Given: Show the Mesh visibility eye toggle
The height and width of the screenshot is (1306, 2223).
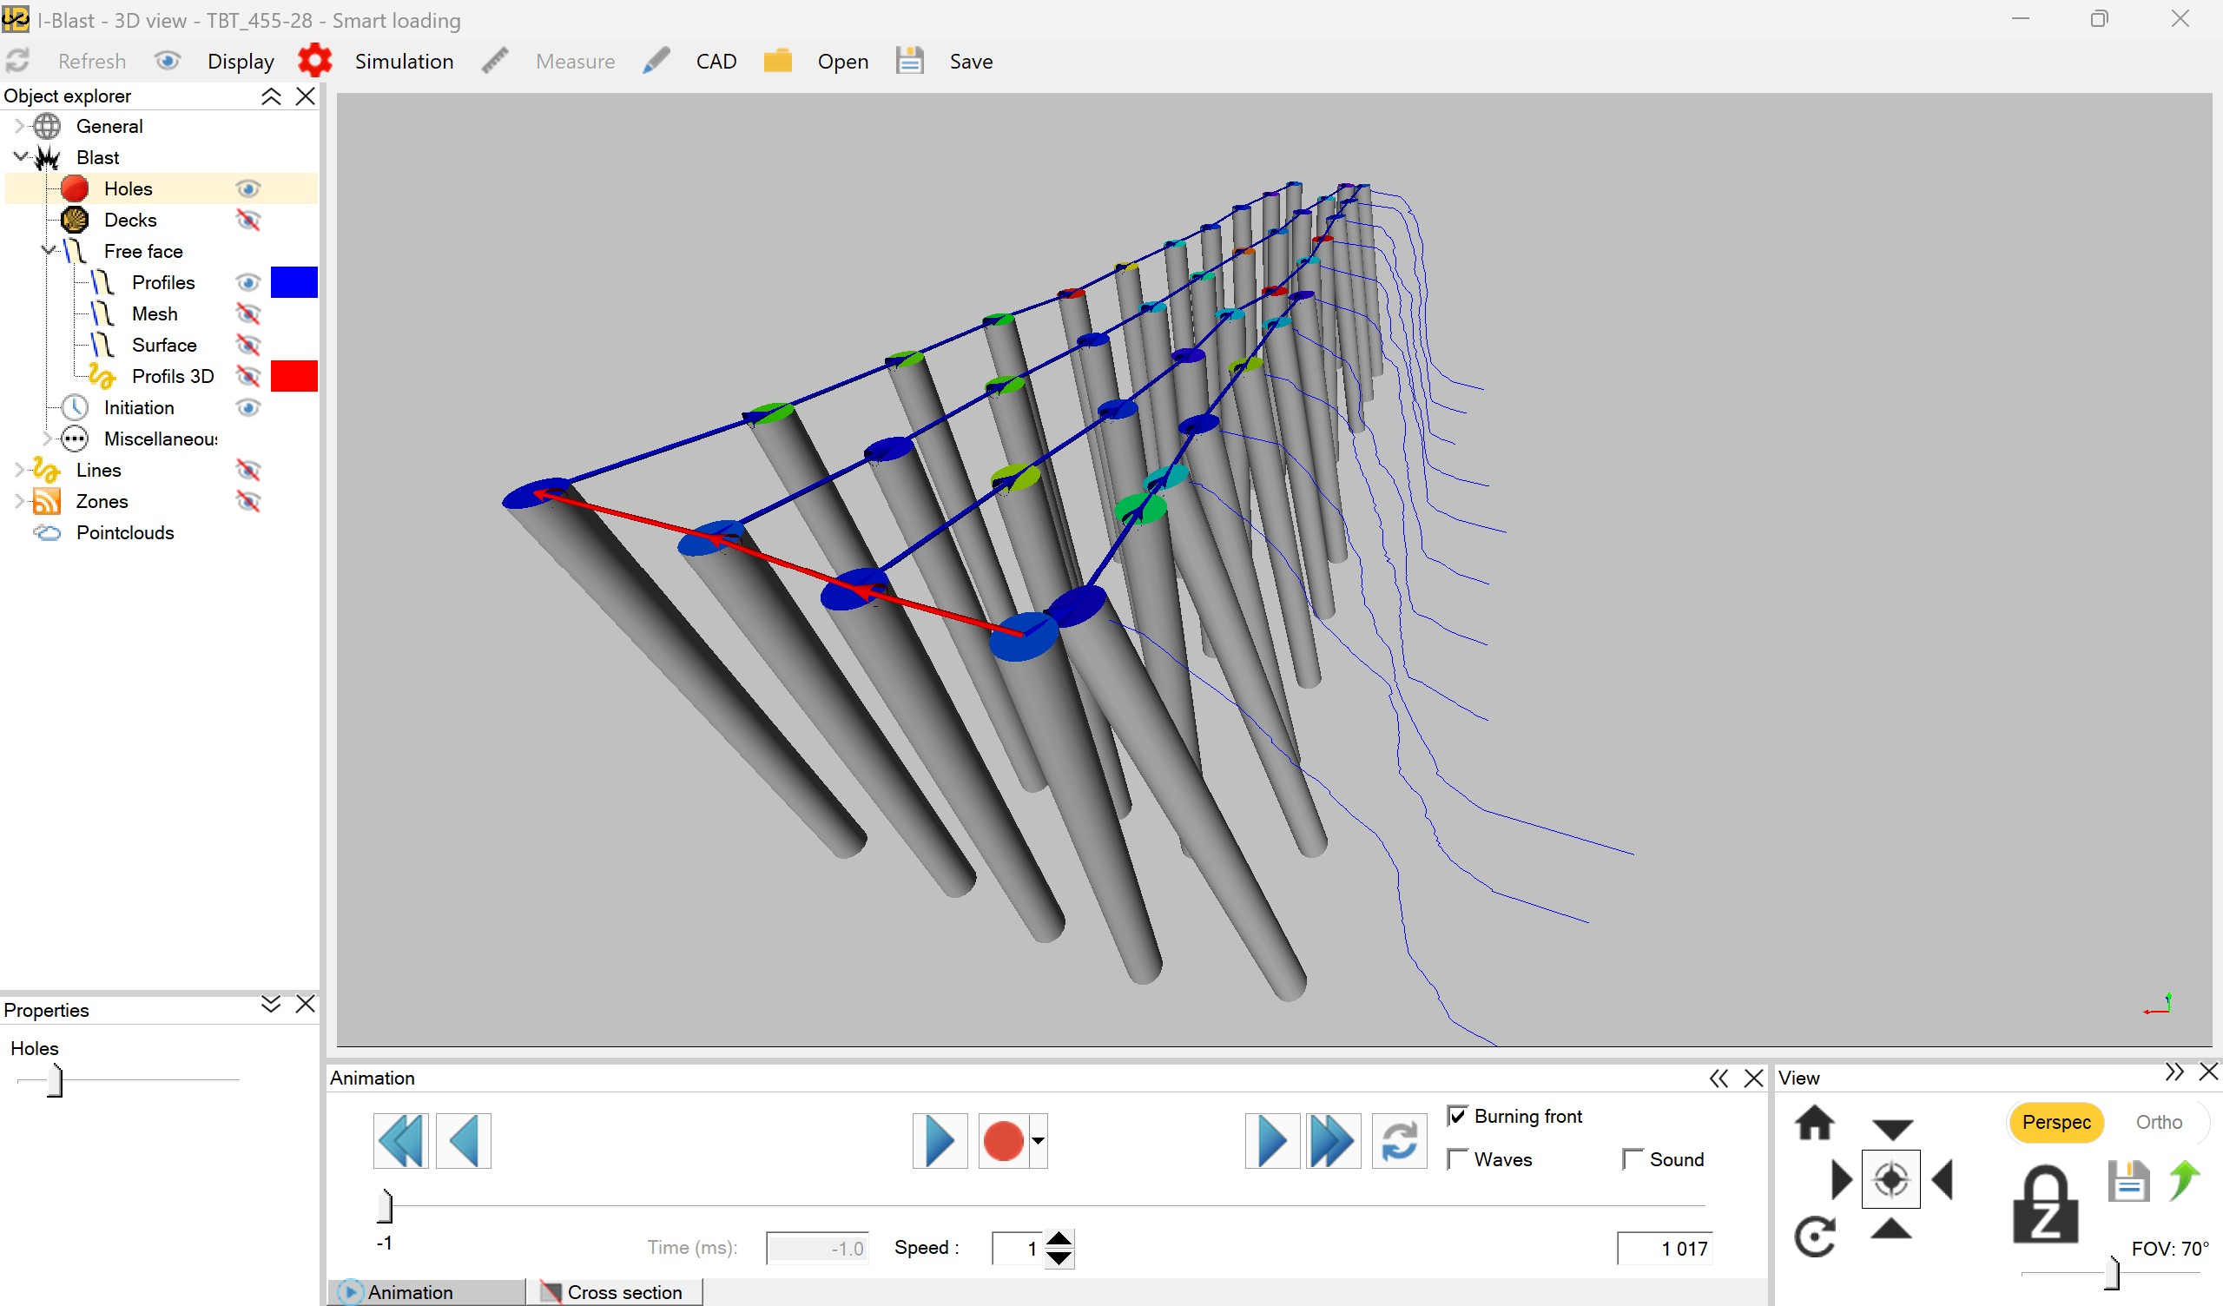Looking at the screenshot, I should 247,313.
